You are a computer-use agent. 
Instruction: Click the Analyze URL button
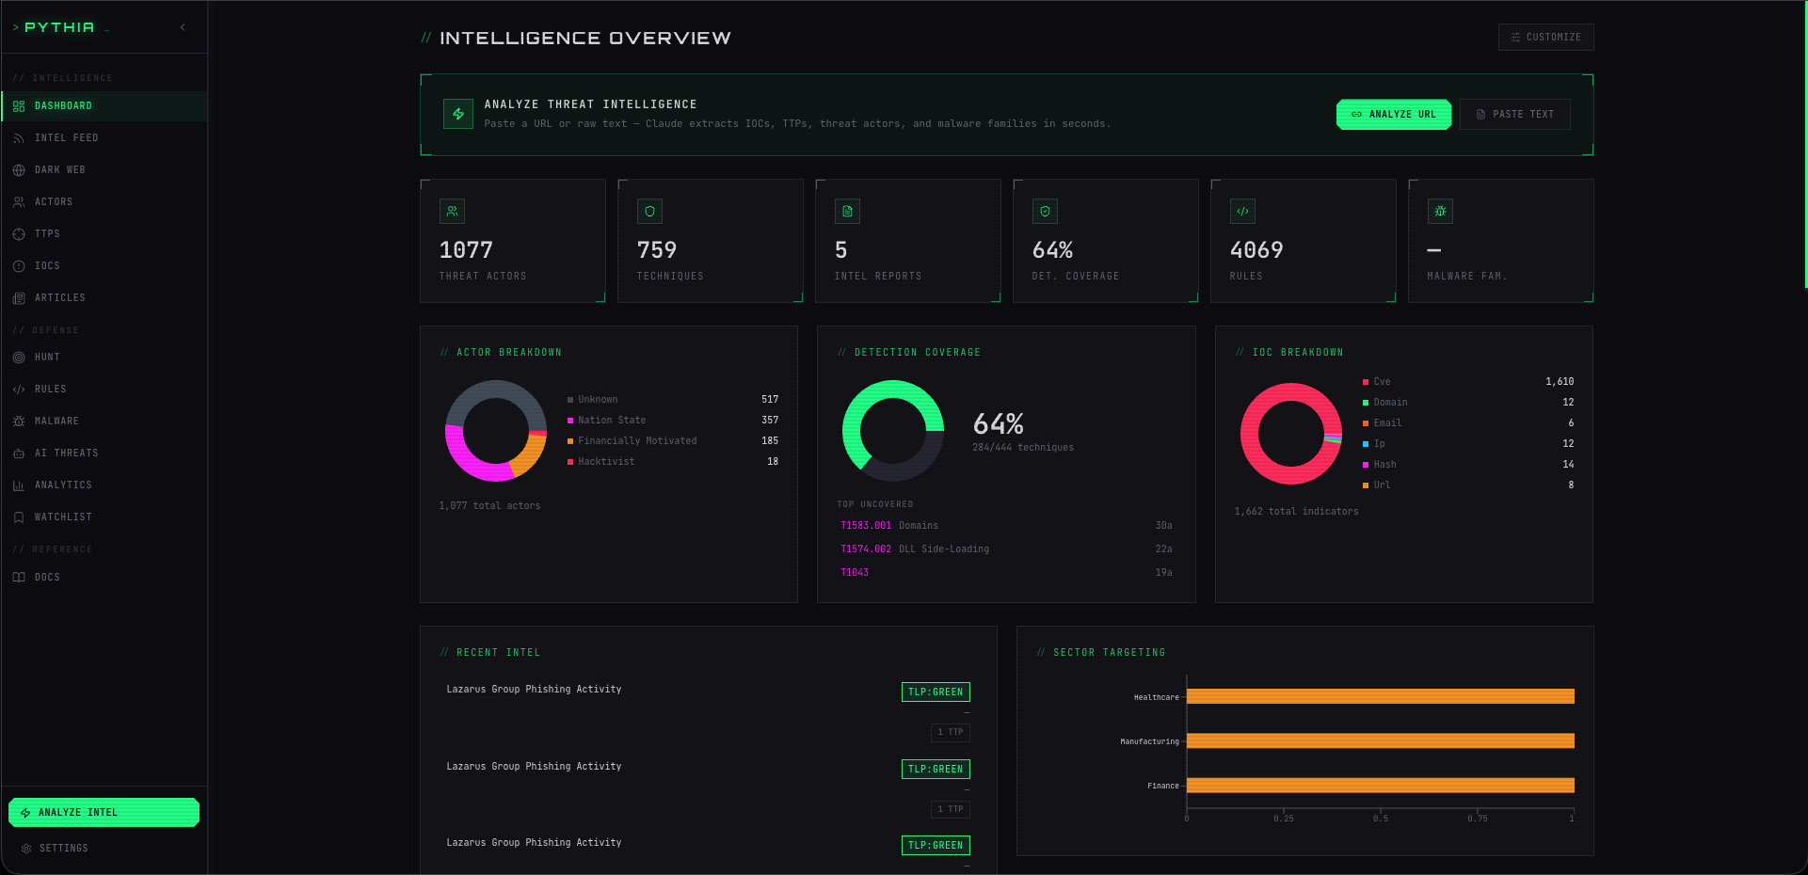point(1394,114)
